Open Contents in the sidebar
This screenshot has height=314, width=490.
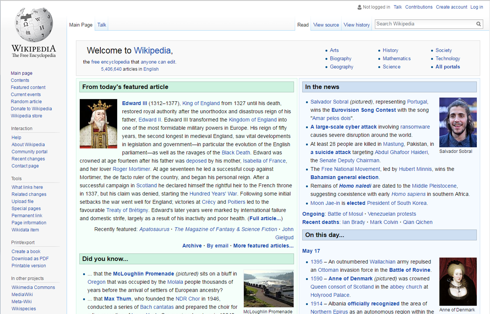(x=20, y=80)
